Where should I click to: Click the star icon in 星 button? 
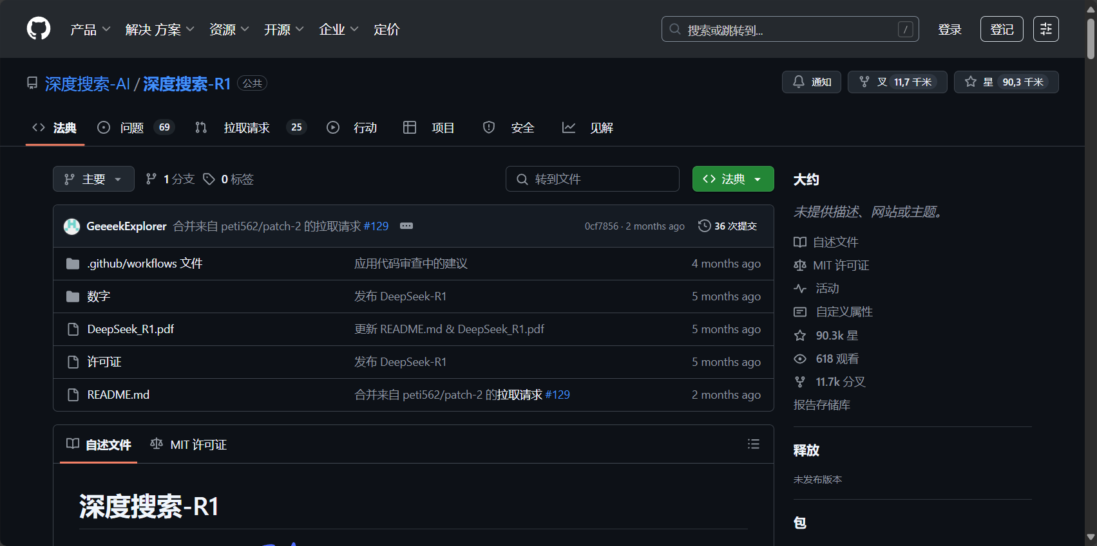tap(971, 82)
